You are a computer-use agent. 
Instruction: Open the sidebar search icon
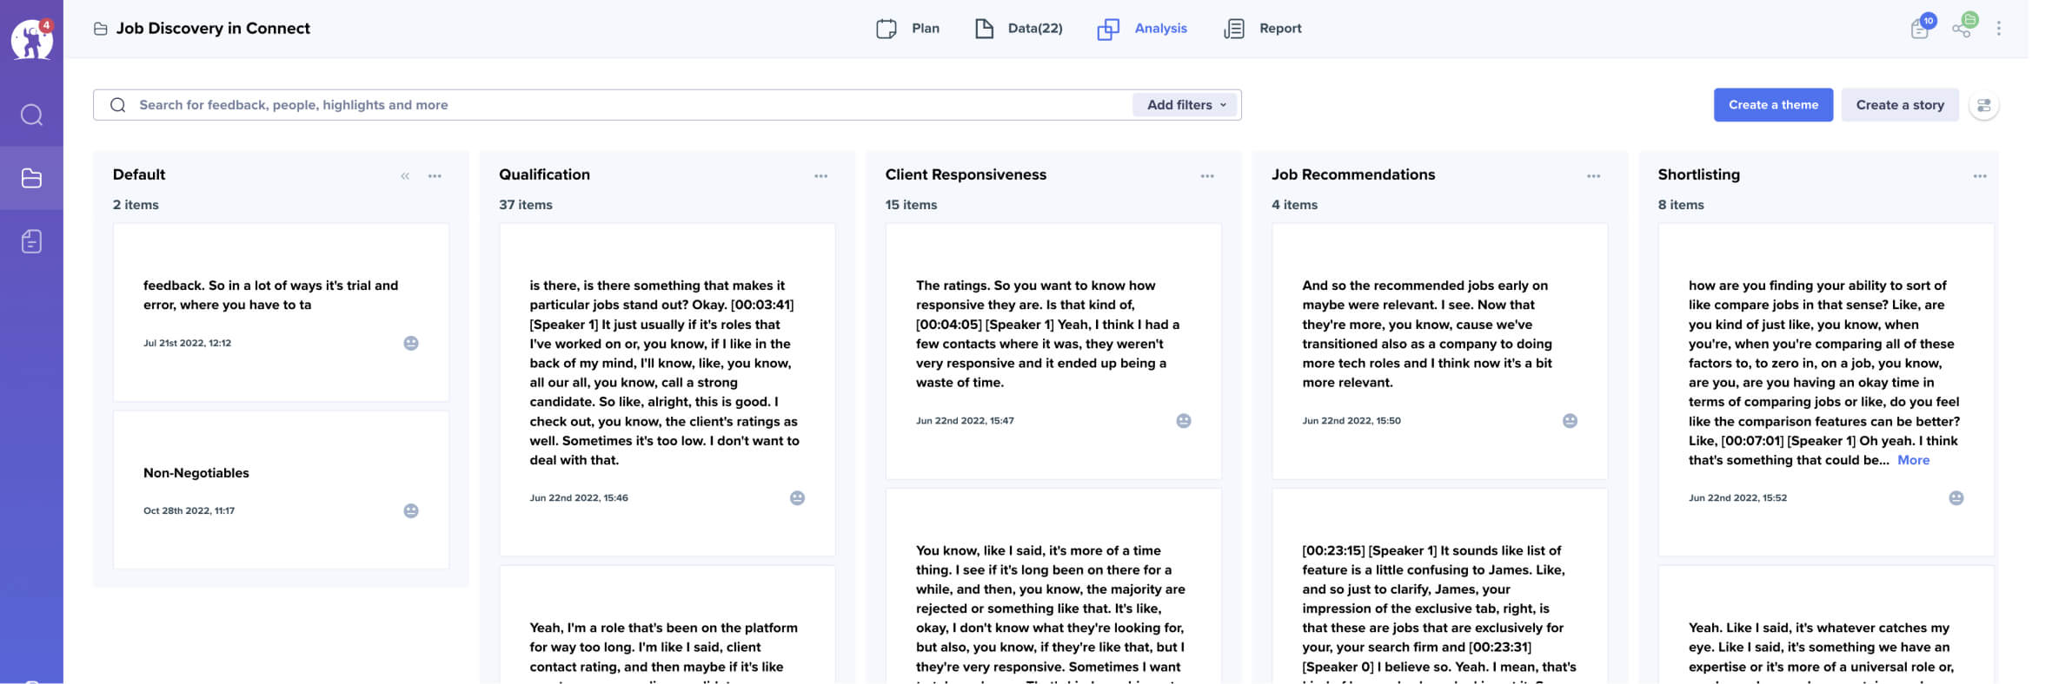click(31, 115)
